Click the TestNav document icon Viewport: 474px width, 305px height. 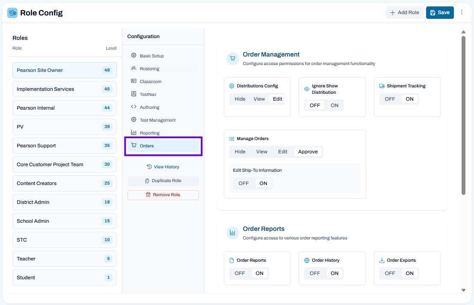click(x=133, y=94)
